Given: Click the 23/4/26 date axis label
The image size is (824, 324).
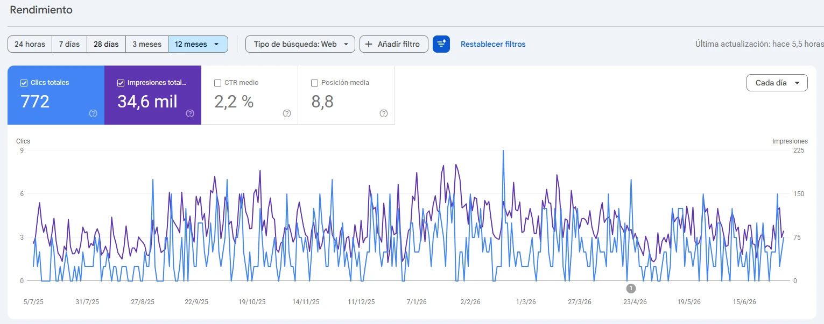Looking at the screenshot, I should (635, 302).
